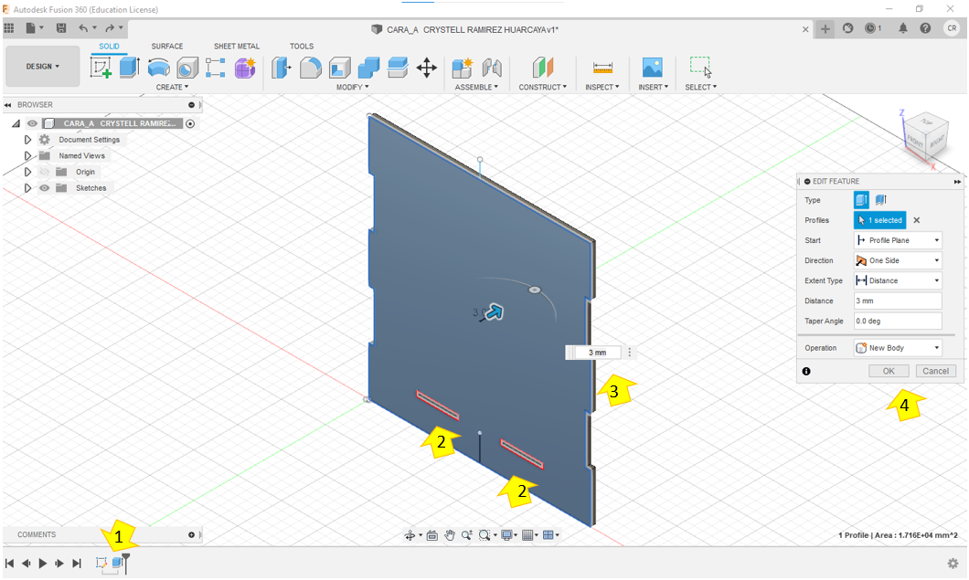The height and width of the screenshot is (580, 969).
Task: Collapse the CARA_A root node
Action: [x=16, y=123]
